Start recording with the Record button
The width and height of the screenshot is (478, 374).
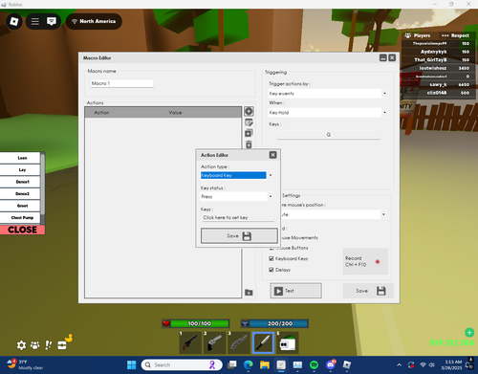coord(365,261)
